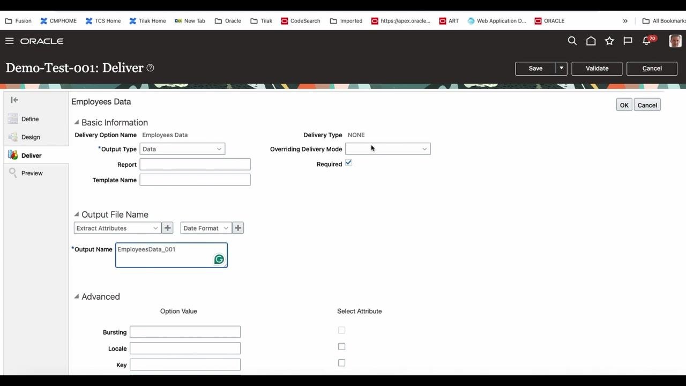Collapse the left navigation panel arrow
686x386 pixels.
click(x=14, y=100)
